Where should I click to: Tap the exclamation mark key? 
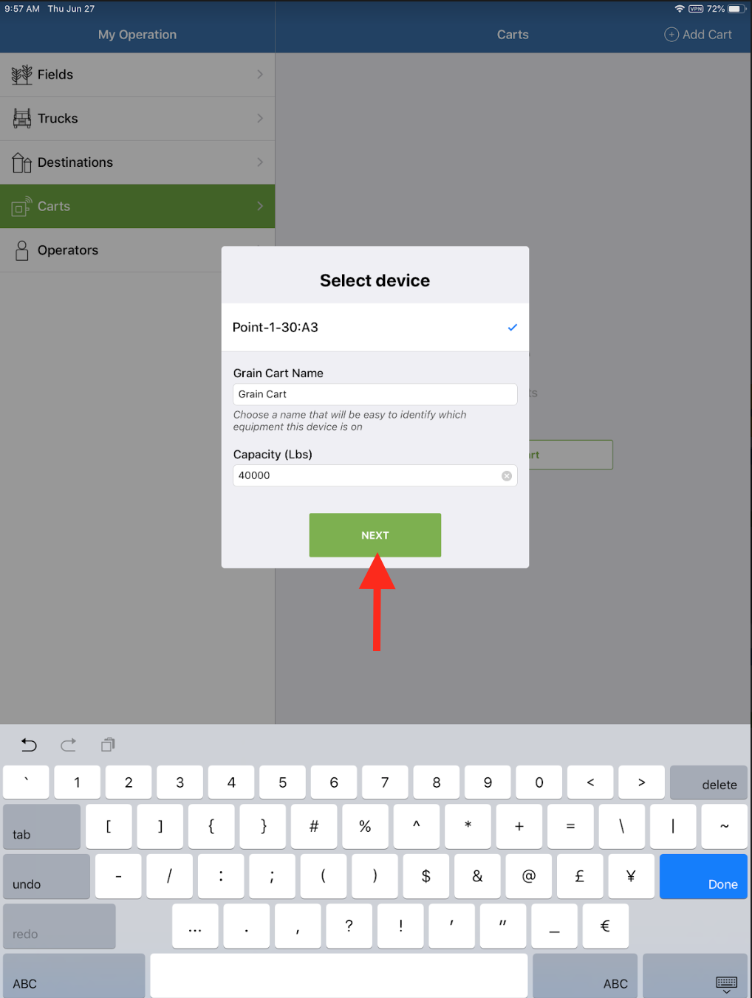400,926
